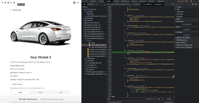Switch to the Performance tab
This screenshot has width=199, height=103.
125,1
